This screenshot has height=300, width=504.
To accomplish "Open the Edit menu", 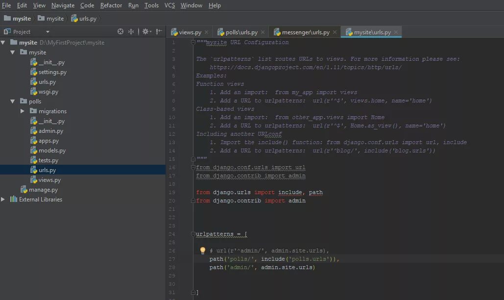I will tap(22, 5).
